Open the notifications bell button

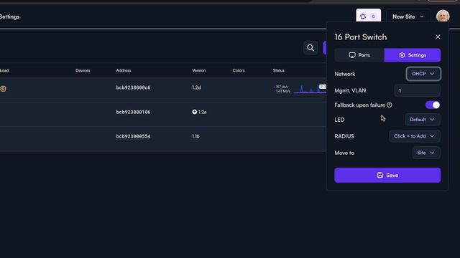(369, 16)
